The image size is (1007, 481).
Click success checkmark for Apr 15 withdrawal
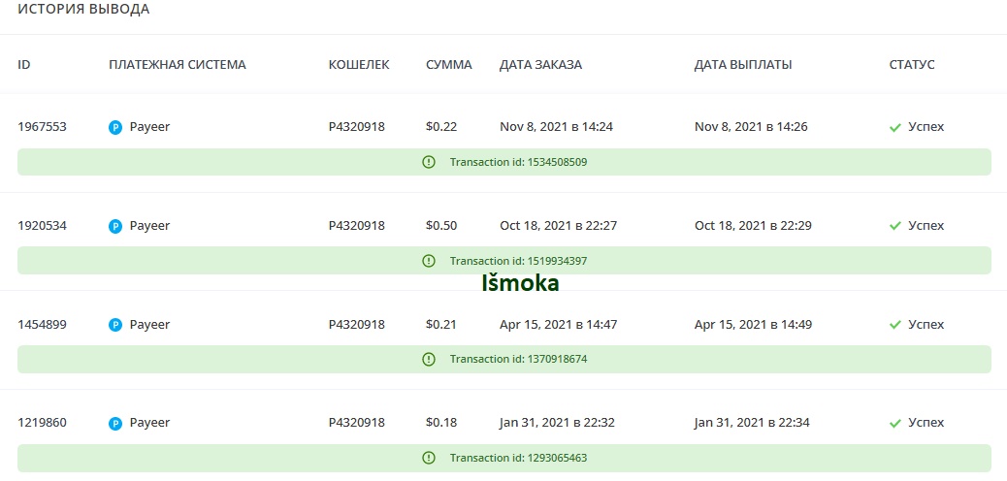pyautogui.click(x=895, y=325)
